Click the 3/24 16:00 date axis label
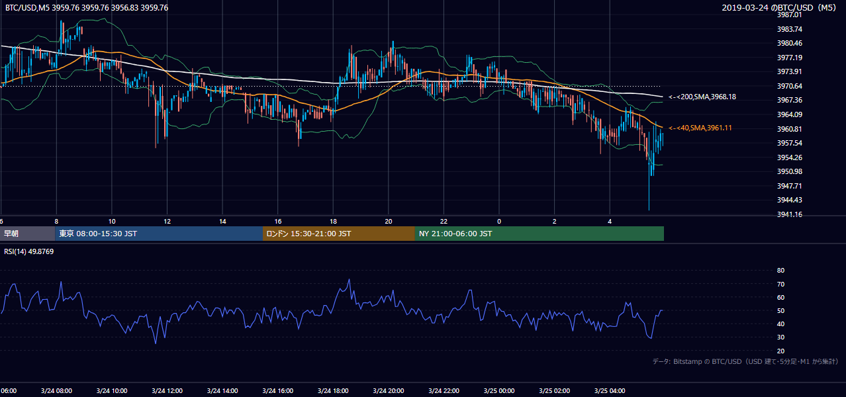This screenshot has height=397, width=846. tap(277, 391)
